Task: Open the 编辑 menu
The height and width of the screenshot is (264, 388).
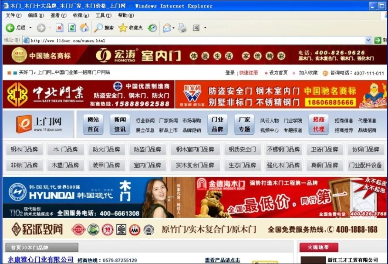Action: pyautogui.click(x=36, y=16)
